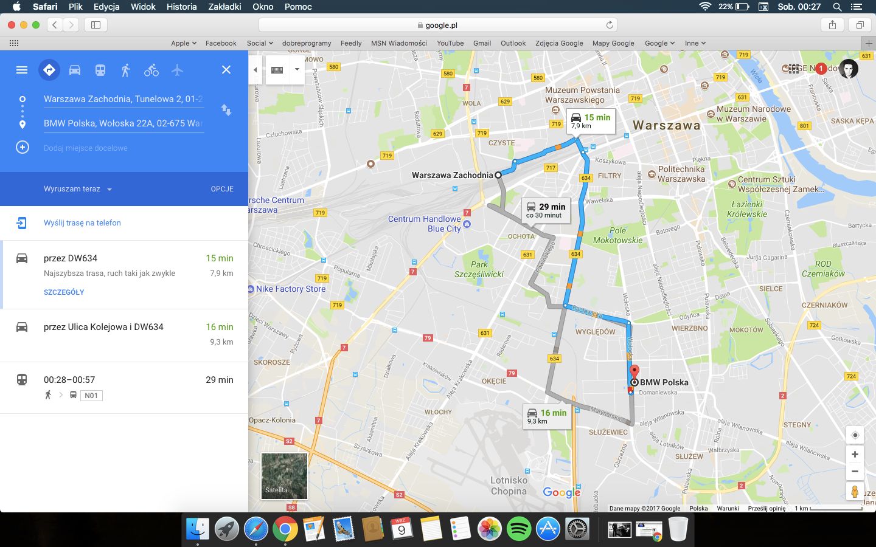Choose the driving car travel mode
This screenshot has width=876, height=547.
tap(75, 70)
